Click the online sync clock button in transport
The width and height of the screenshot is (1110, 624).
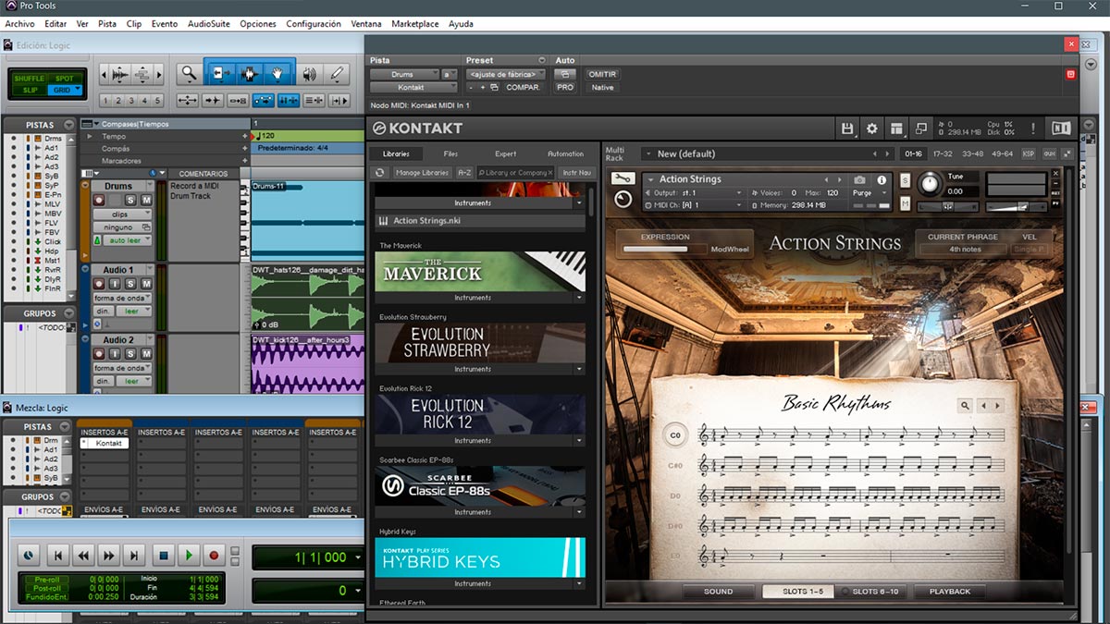(x=27, y=556)
